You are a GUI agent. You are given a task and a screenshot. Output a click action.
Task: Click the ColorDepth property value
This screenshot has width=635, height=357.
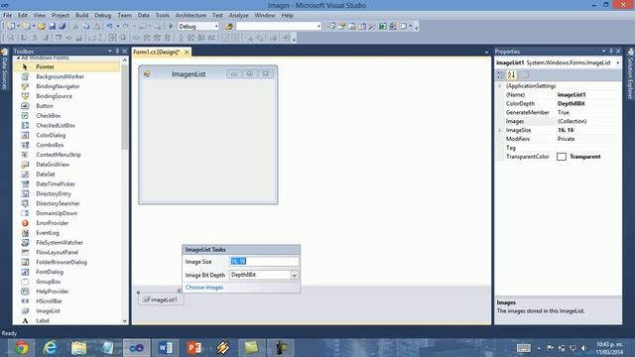(588, 103)
